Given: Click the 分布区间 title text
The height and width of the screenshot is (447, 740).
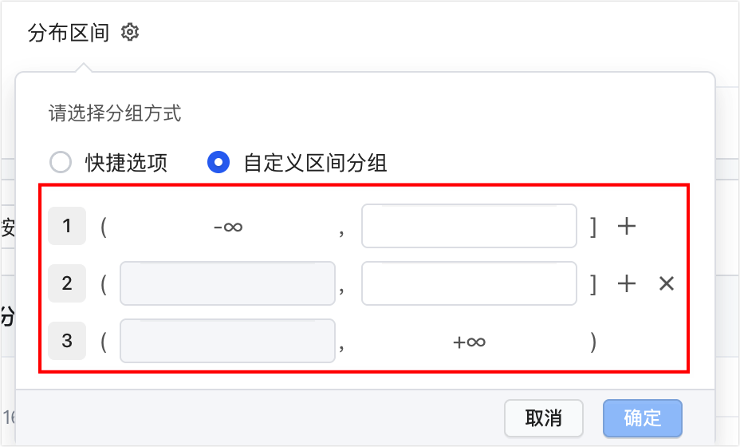Looking at the screenshot, I should pos(69,33).
